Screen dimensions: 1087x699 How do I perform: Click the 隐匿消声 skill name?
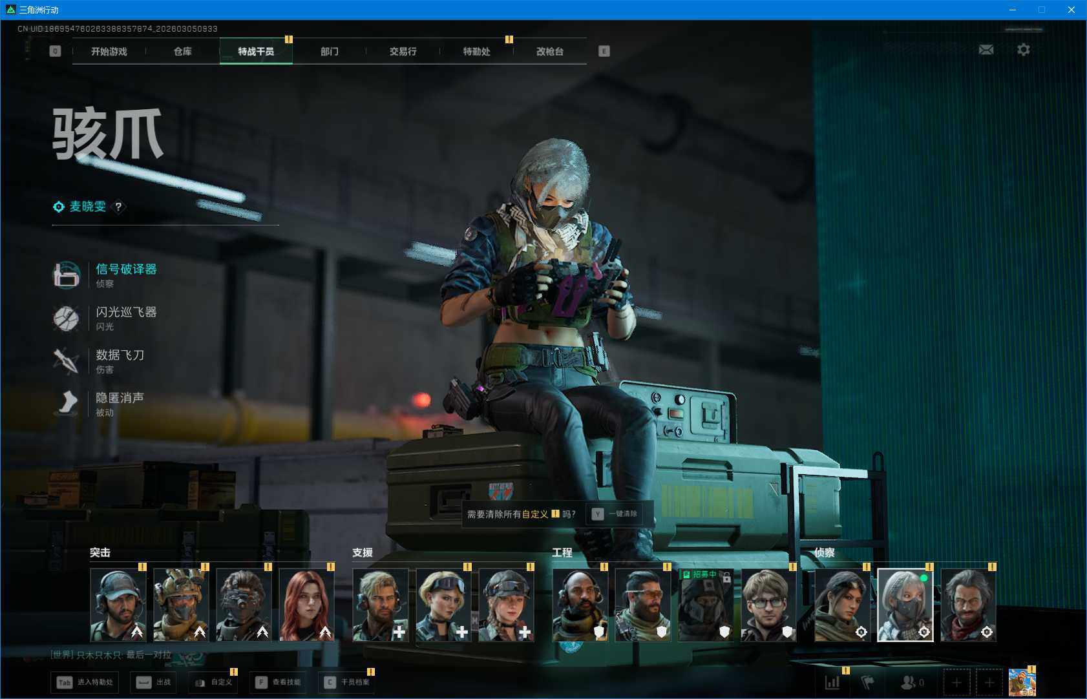tap(120, 398)
